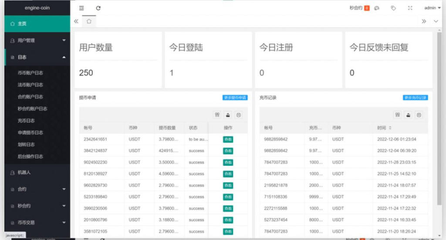
Task: Click the page vertical scrollbar
Action: (439, 118)
